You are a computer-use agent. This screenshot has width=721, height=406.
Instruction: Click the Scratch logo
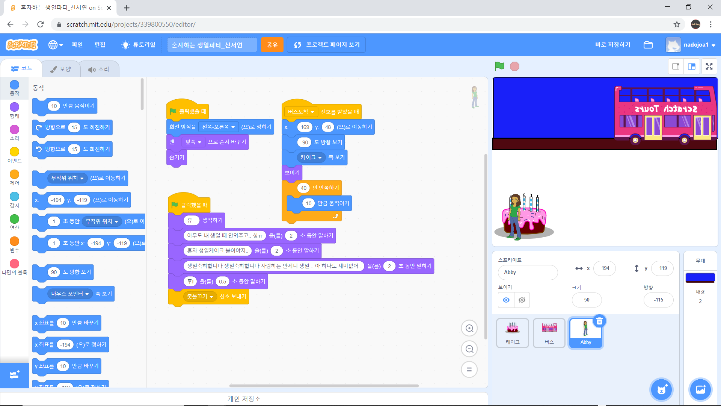pyautogui.click(x=22, y=45)
